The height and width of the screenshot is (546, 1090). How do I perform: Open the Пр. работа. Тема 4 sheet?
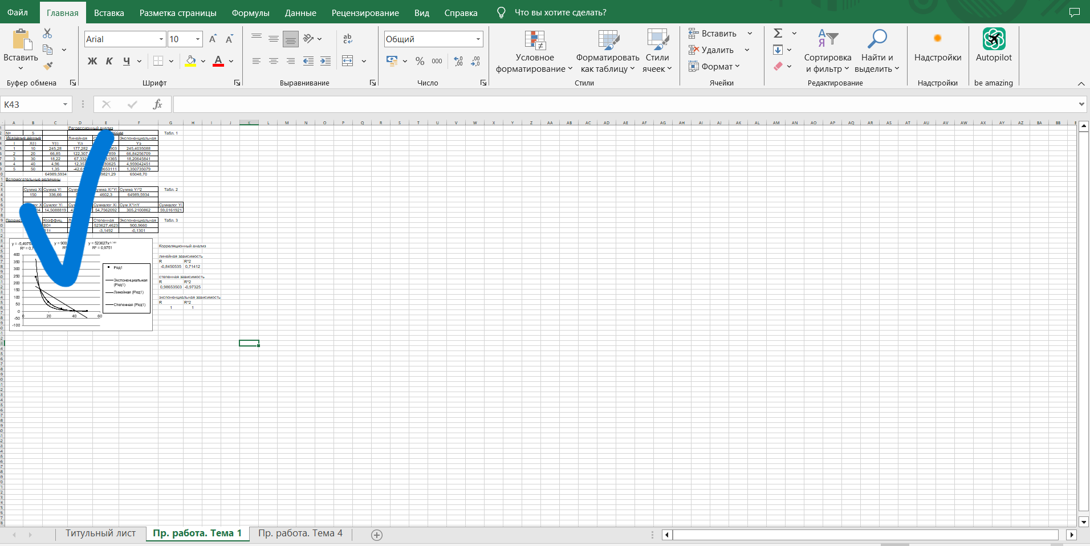300,533
